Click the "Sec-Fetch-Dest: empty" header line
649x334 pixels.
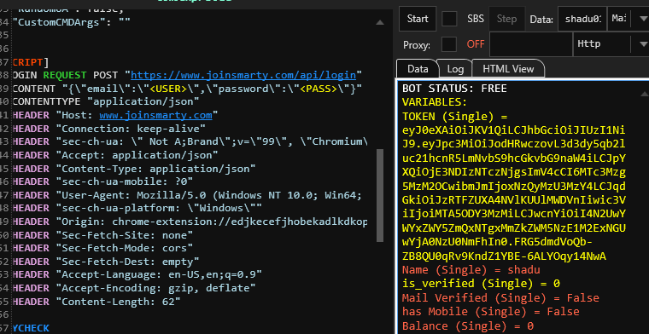coord(107,262)
